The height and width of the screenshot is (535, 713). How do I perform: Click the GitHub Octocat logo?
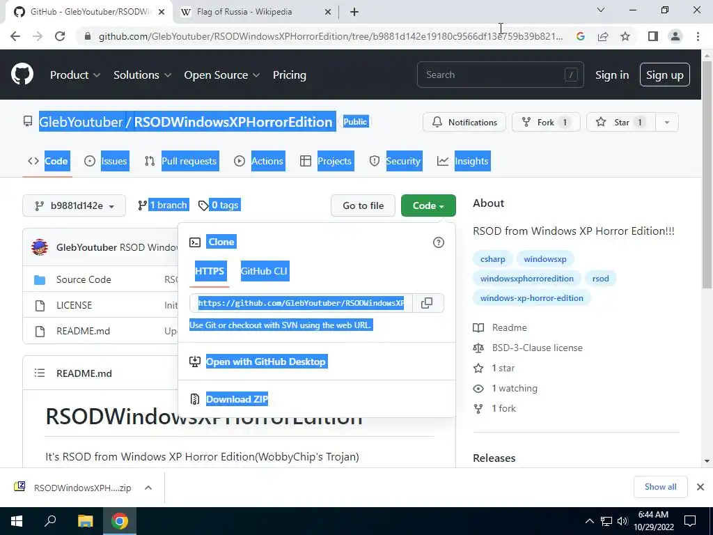click(x=22, y=75)
